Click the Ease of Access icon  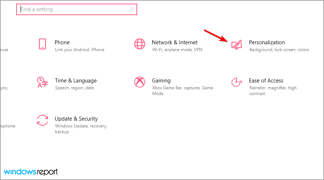237,82
